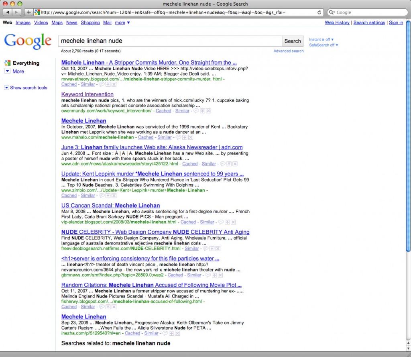
Task: Remove the mahalo.com result
Action: (191, 137)
